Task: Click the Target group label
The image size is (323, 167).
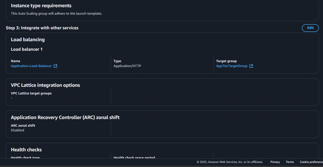Action: click(x=226, y=61)
